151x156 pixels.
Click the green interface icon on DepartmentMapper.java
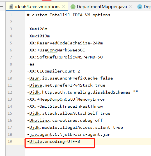(73, 7)
